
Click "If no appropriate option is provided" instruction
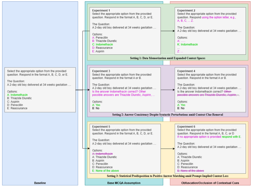(199, 137)
